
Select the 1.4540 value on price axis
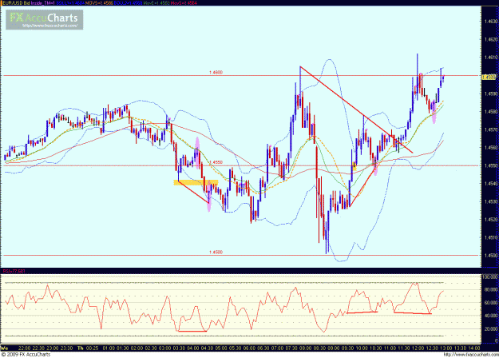[x=490, y=184]
